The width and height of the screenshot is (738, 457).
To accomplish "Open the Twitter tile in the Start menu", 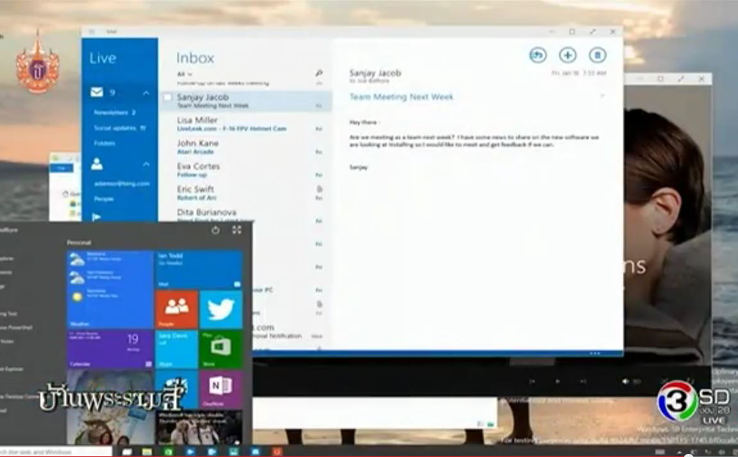I will 221,308.
